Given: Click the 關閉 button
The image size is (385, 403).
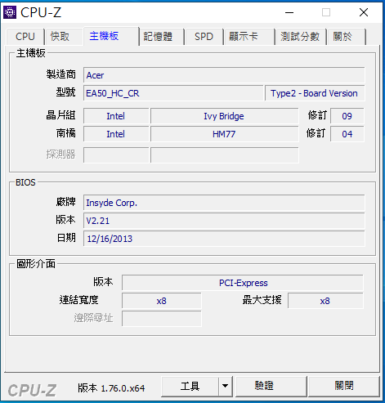Looking at the screenshot, I should [344, 386].
